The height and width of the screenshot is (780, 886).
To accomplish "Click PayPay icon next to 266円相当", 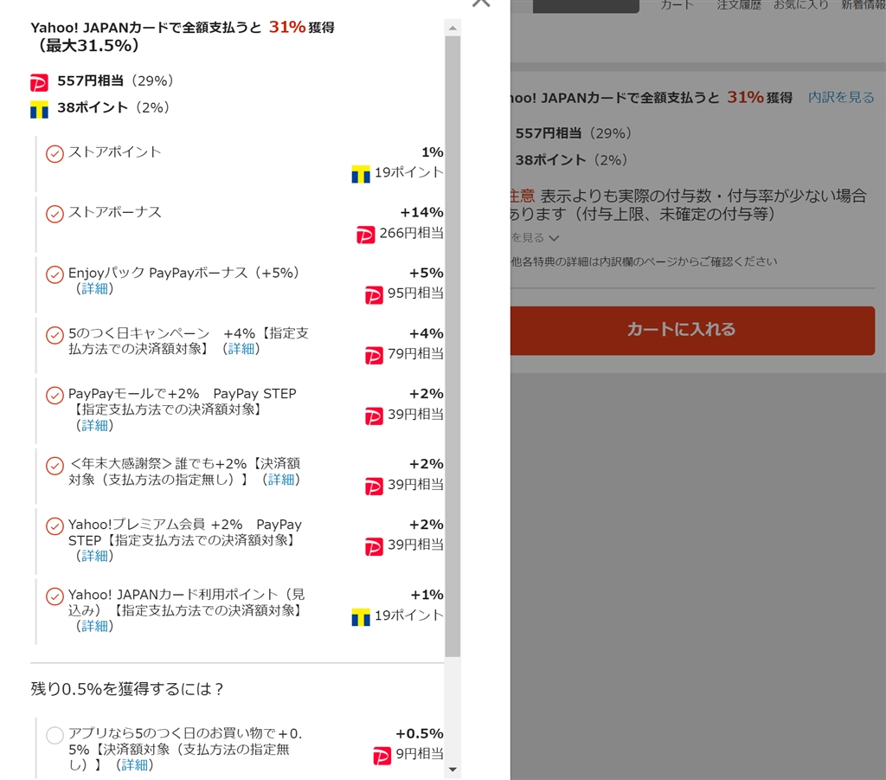I will coord(366,234).
